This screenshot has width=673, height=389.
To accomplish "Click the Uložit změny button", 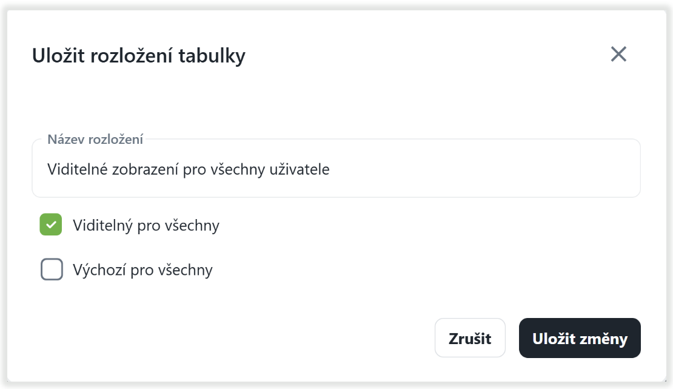I will click(580, 338).
